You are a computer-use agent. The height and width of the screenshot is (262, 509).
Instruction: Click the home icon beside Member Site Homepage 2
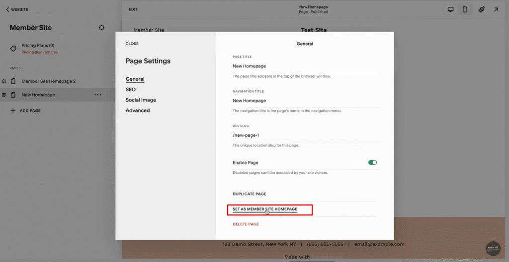pyautogui.click(x=4, y=81)
